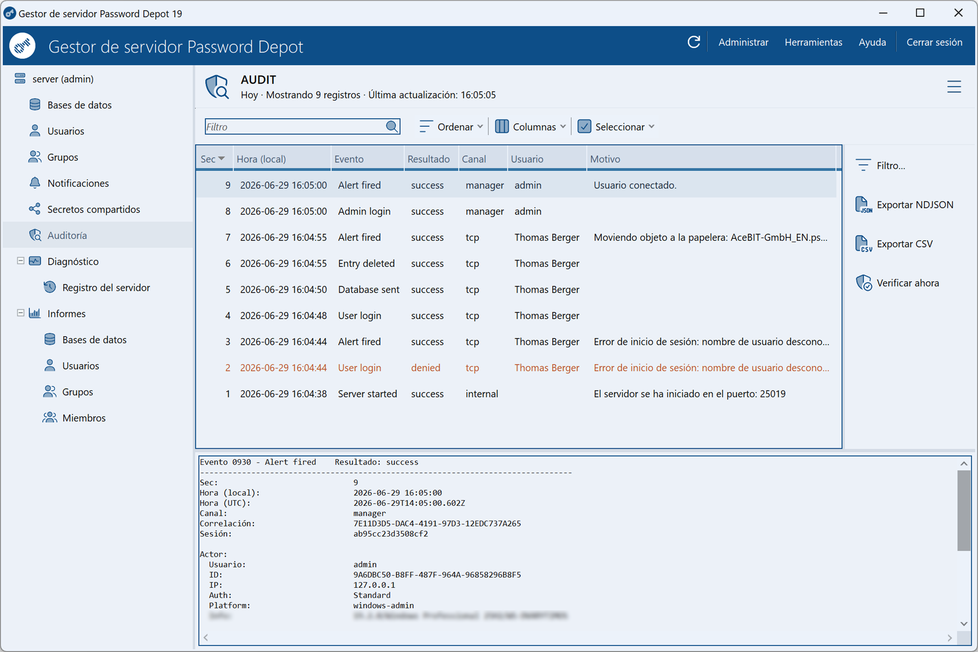Click the Password Depot logo icon
978x652 pixels.
(22, 46)
